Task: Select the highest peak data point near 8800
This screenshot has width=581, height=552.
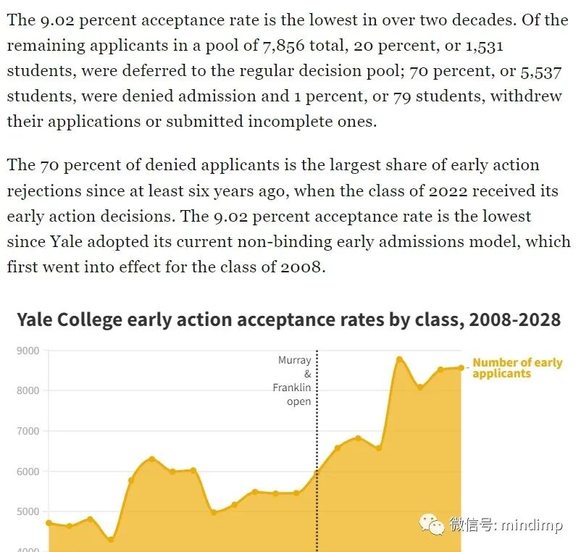Action: click(399, 359)
